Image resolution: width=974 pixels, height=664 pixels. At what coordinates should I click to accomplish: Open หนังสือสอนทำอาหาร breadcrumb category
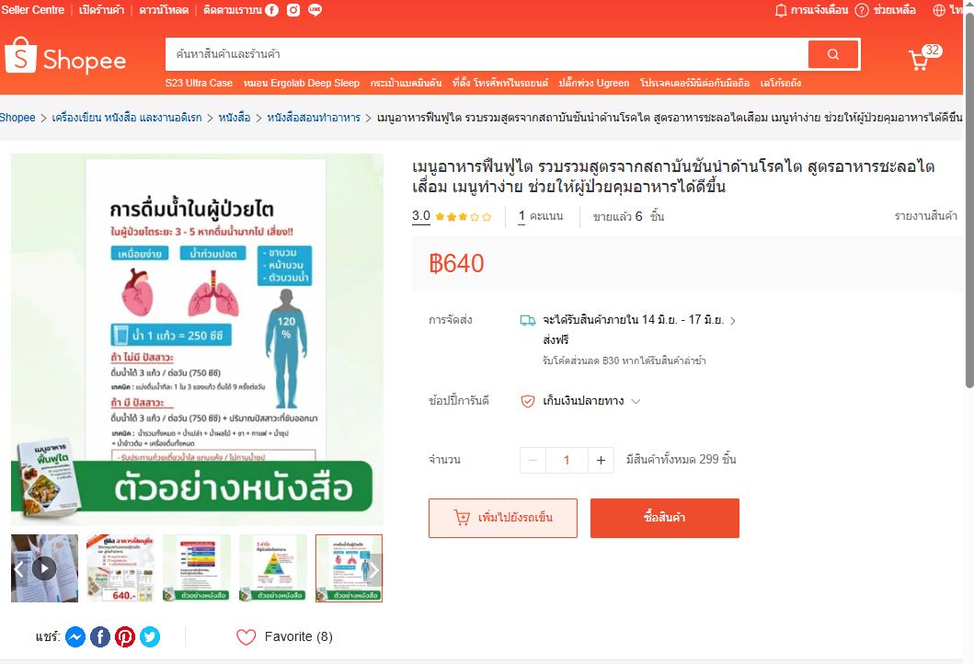coord(314,118)
